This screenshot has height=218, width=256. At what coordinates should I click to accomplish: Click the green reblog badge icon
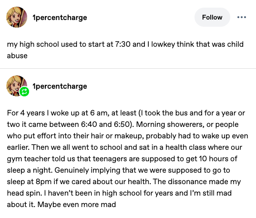coord(24,92)
